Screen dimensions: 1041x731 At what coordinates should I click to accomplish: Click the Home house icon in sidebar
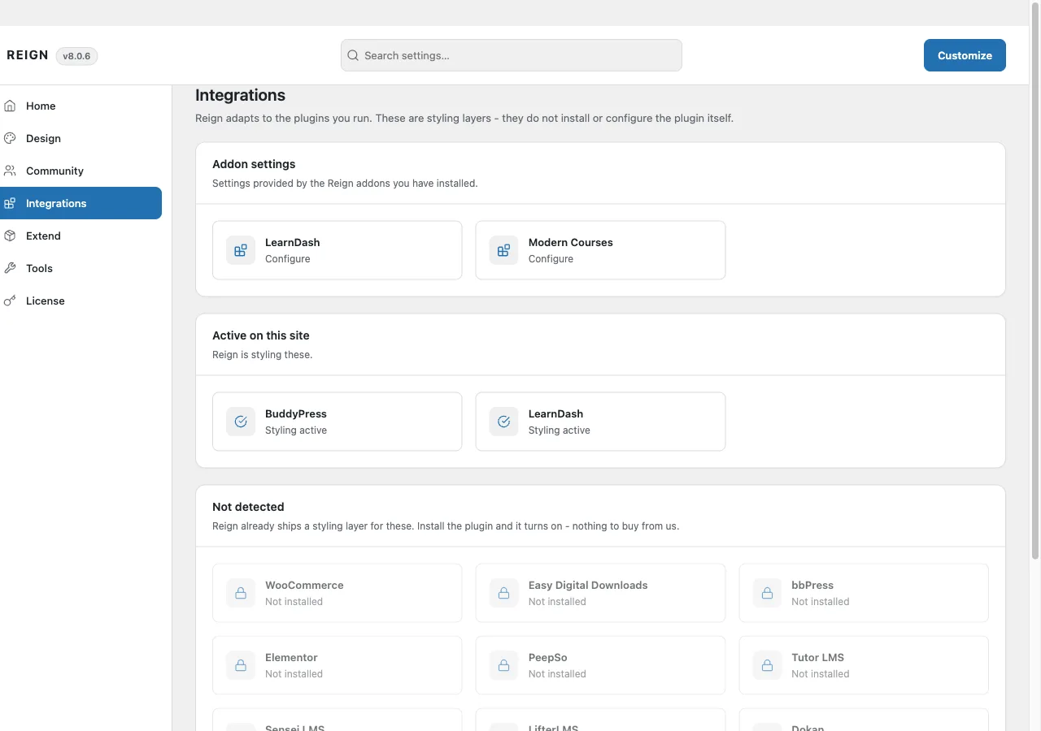[x=10, y=106]
